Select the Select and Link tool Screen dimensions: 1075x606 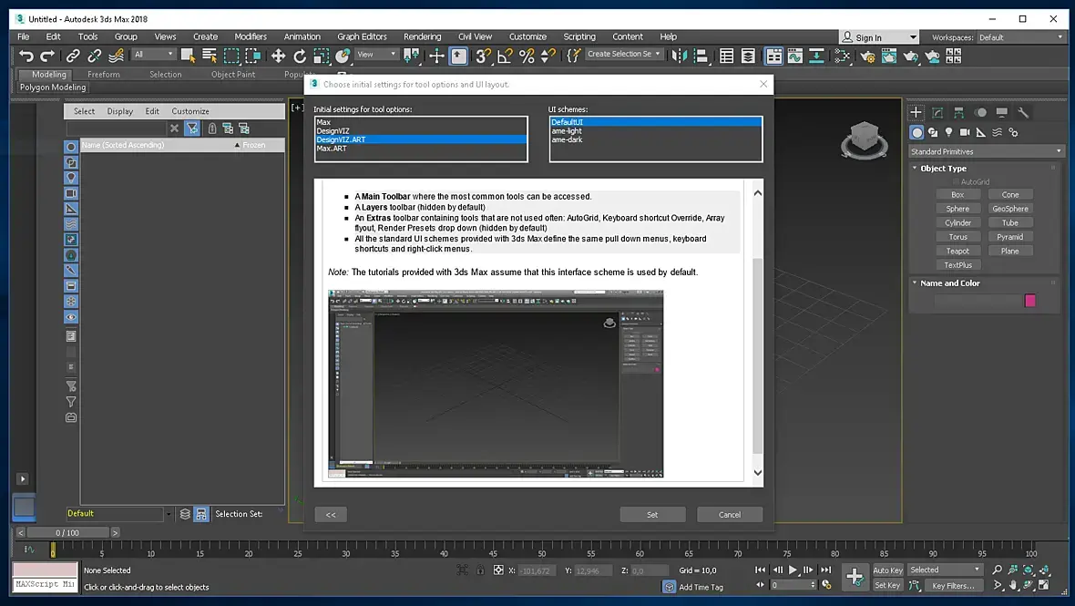pyautogui.click(x=73, y=56)
